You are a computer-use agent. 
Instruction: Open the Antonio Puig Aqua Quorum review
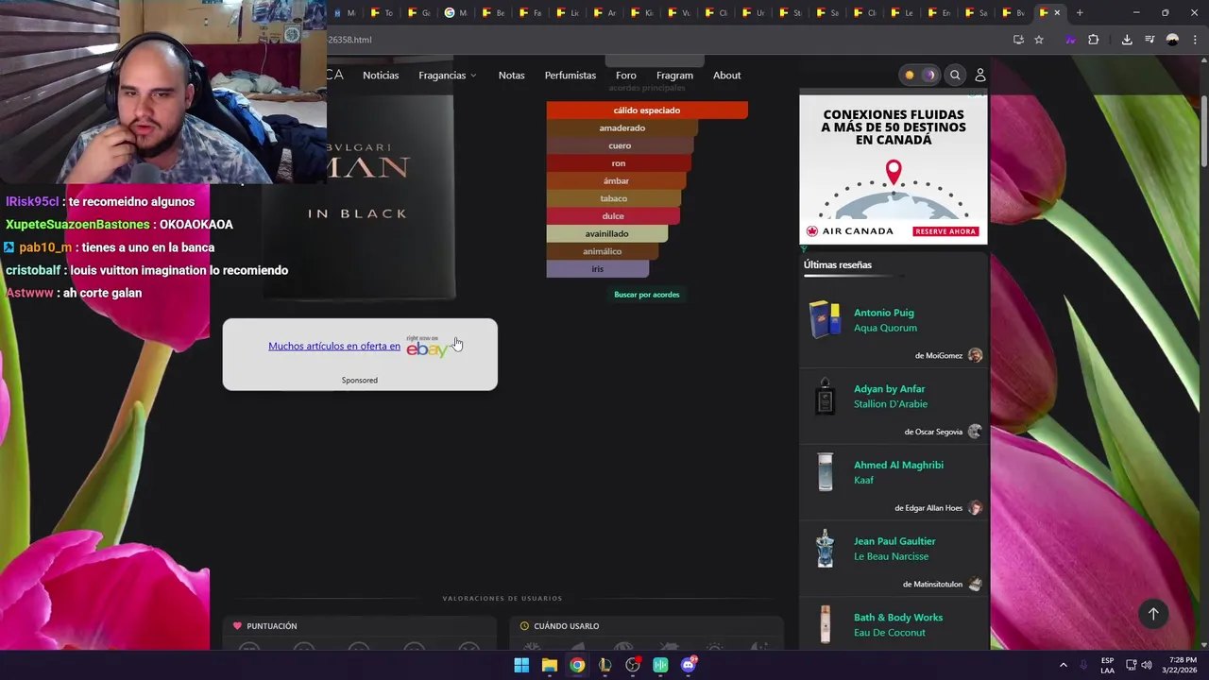point(885,320)
